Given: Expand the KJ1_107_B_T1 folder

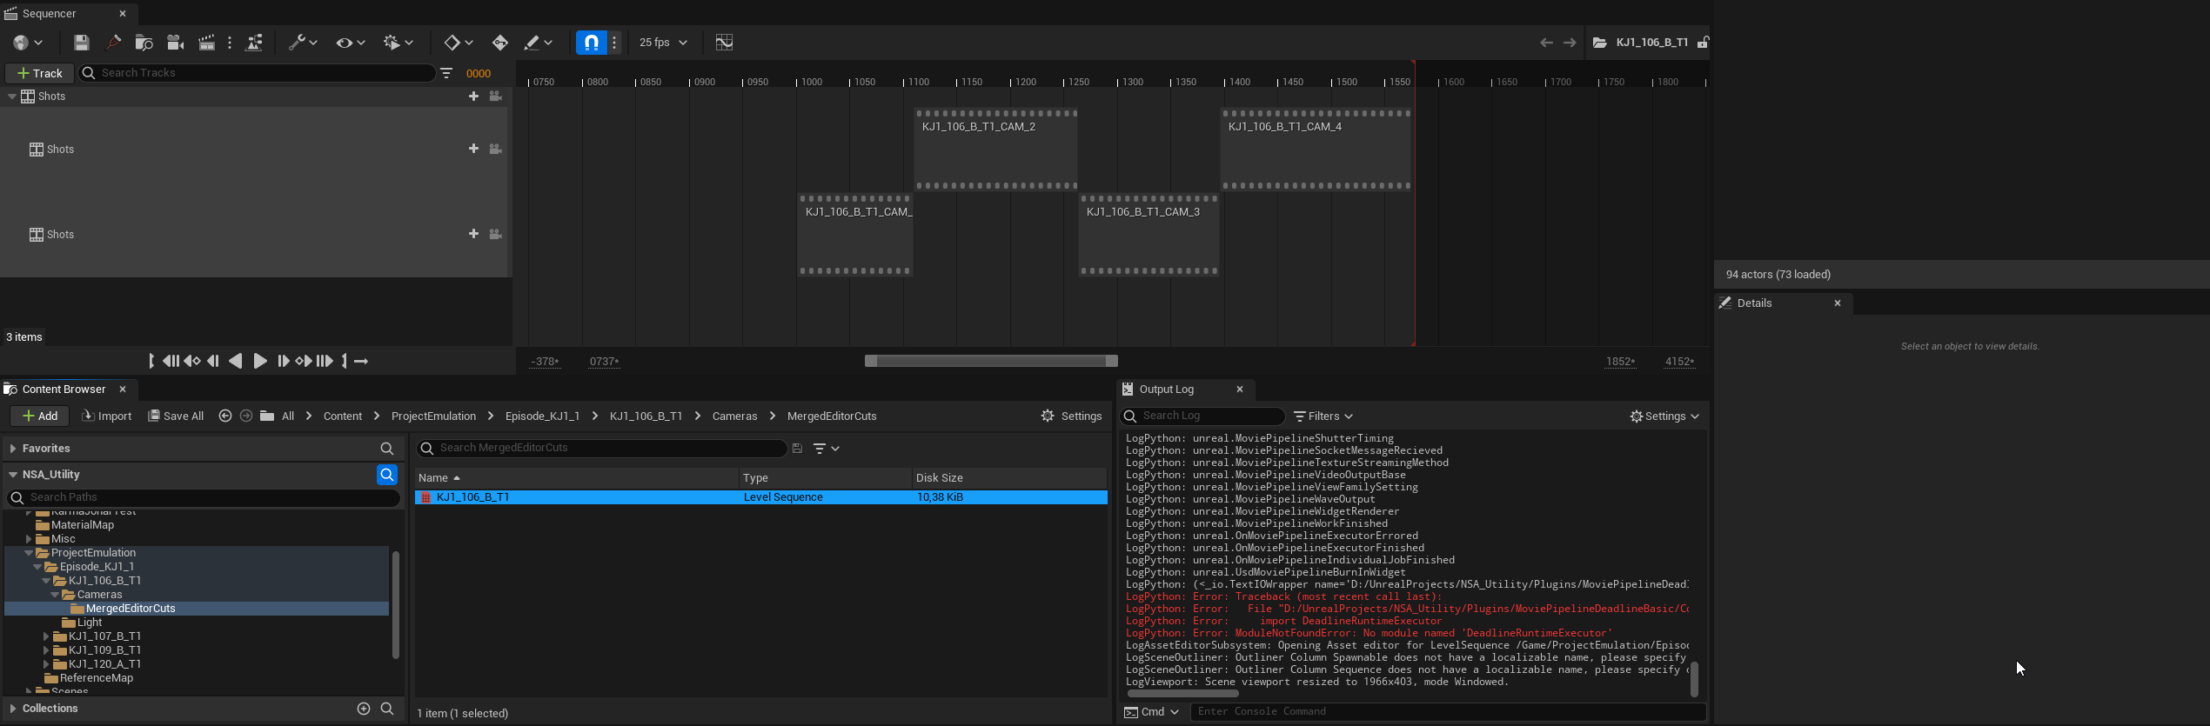Looking at the screenshot, I should pos(46,636).
